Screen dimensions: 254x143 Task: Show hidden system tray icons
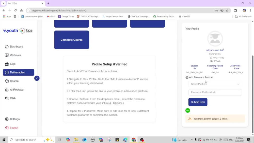tap(192, 140)
